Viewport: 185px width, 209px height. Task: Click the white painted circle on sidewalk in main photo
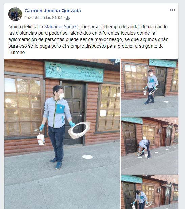(87, 157)
